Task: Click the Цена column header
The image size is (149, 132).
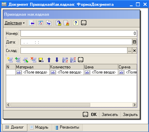Action: click(x=101, y=67)
